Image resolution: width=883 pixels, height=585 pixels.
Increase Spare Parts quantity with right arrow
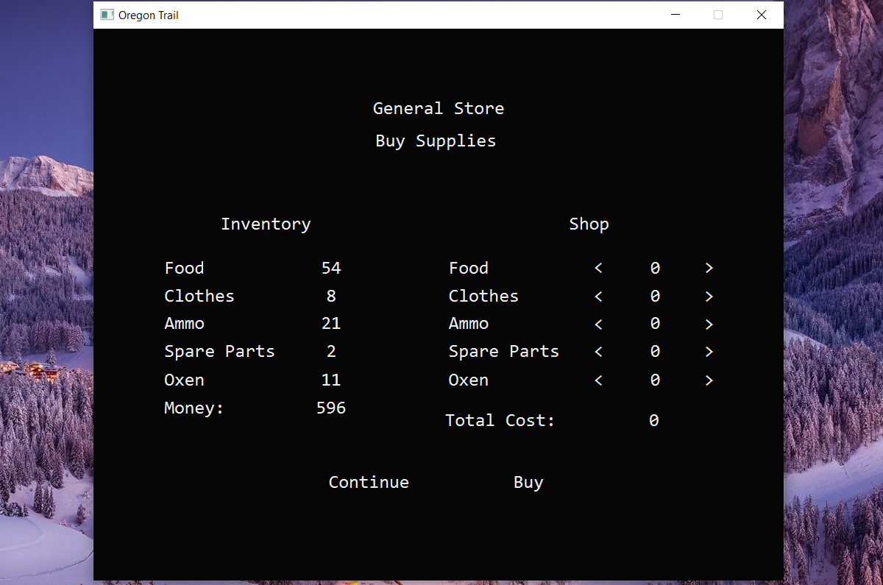coord(709,352)
